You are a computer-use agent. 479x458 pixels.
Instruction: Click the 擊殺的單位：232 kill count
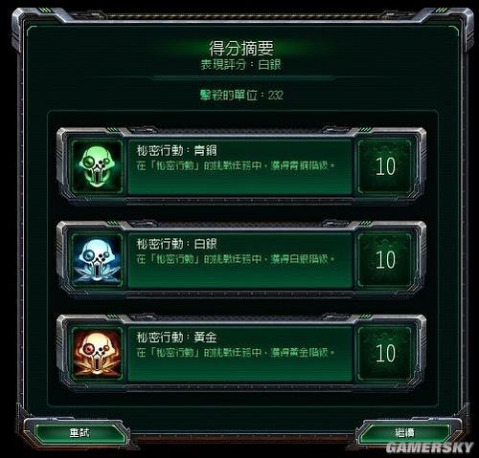click(241, 95)
